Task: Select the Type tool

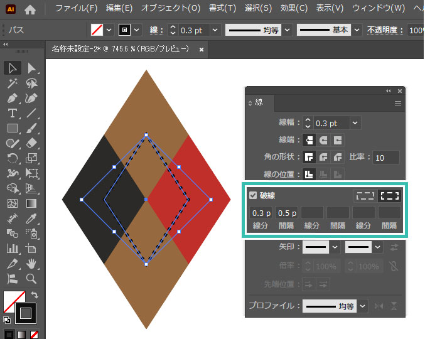Action: click(x=11, y=114)
